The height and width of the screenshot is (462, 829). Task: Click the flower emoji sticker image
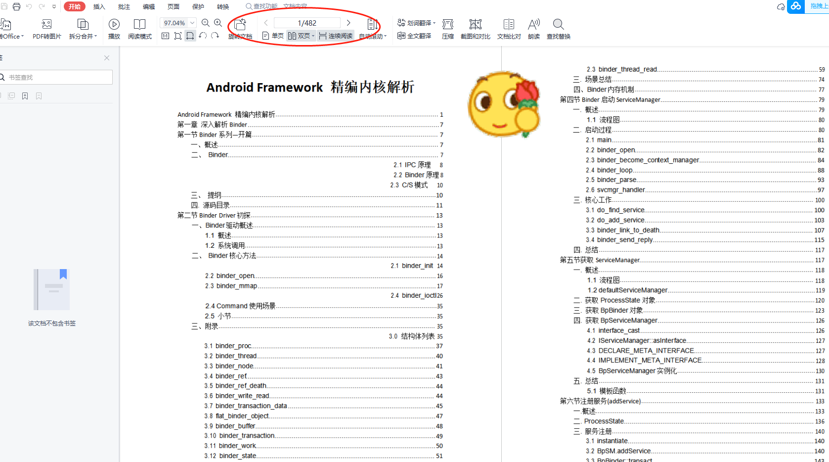[504, 104]
